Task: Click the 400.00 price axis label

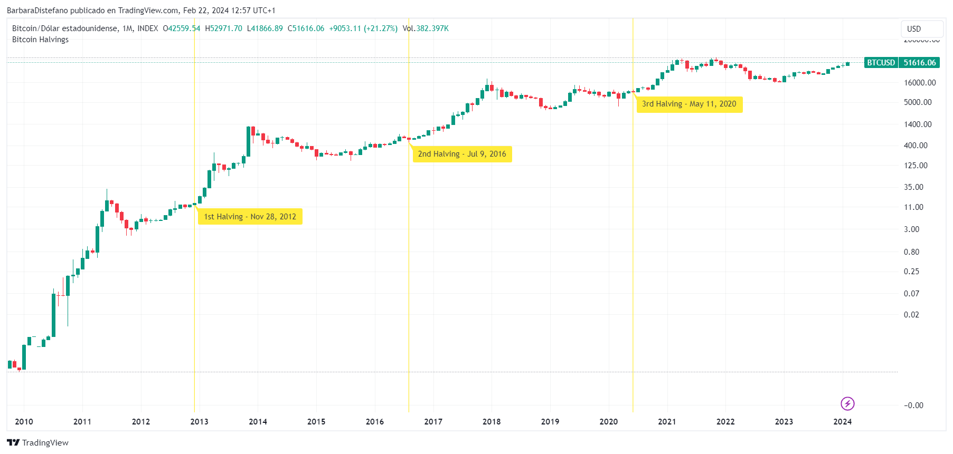Action: point(916,146)
